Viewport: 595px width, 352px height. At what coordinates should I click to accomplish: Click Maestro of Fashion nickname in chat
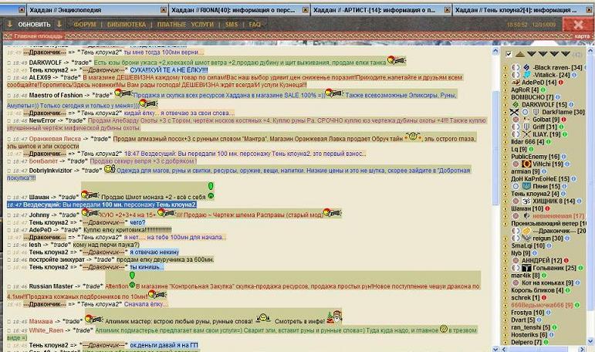[x=56, y=95]
